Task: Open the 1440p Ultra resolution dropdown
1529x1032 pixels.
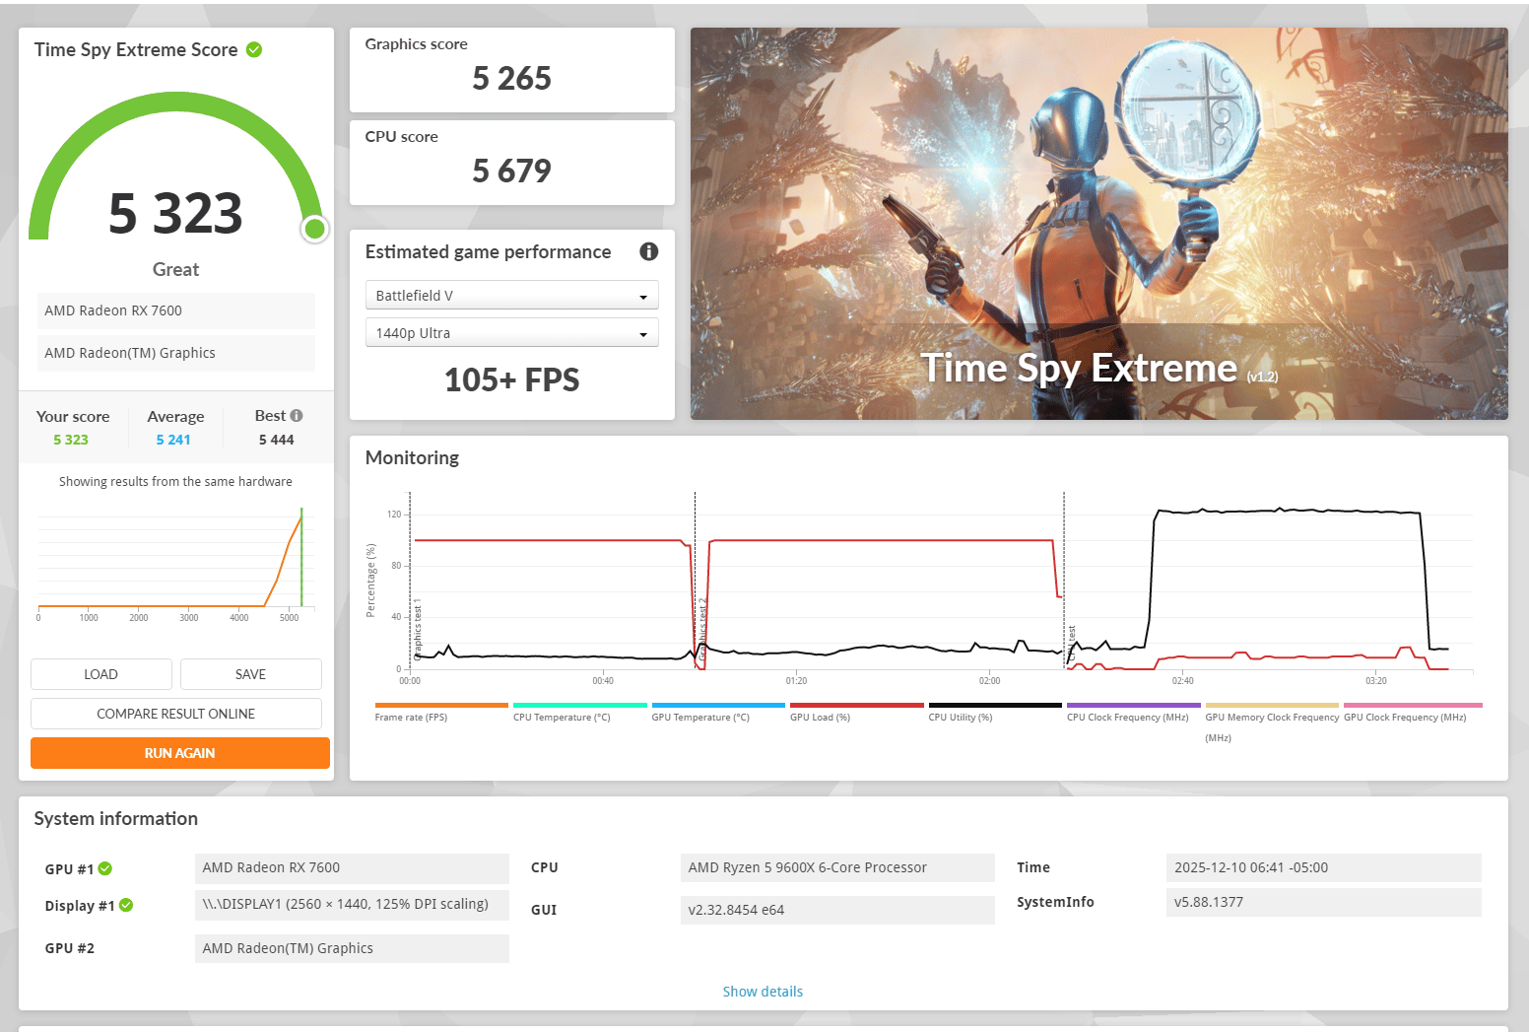Action: point(511,333)
